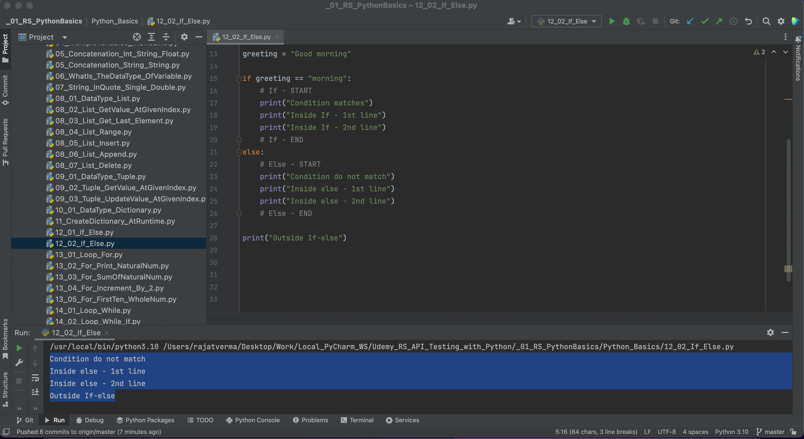Rerun the program in Run panel
804x439 pixels.
(19, 348)
